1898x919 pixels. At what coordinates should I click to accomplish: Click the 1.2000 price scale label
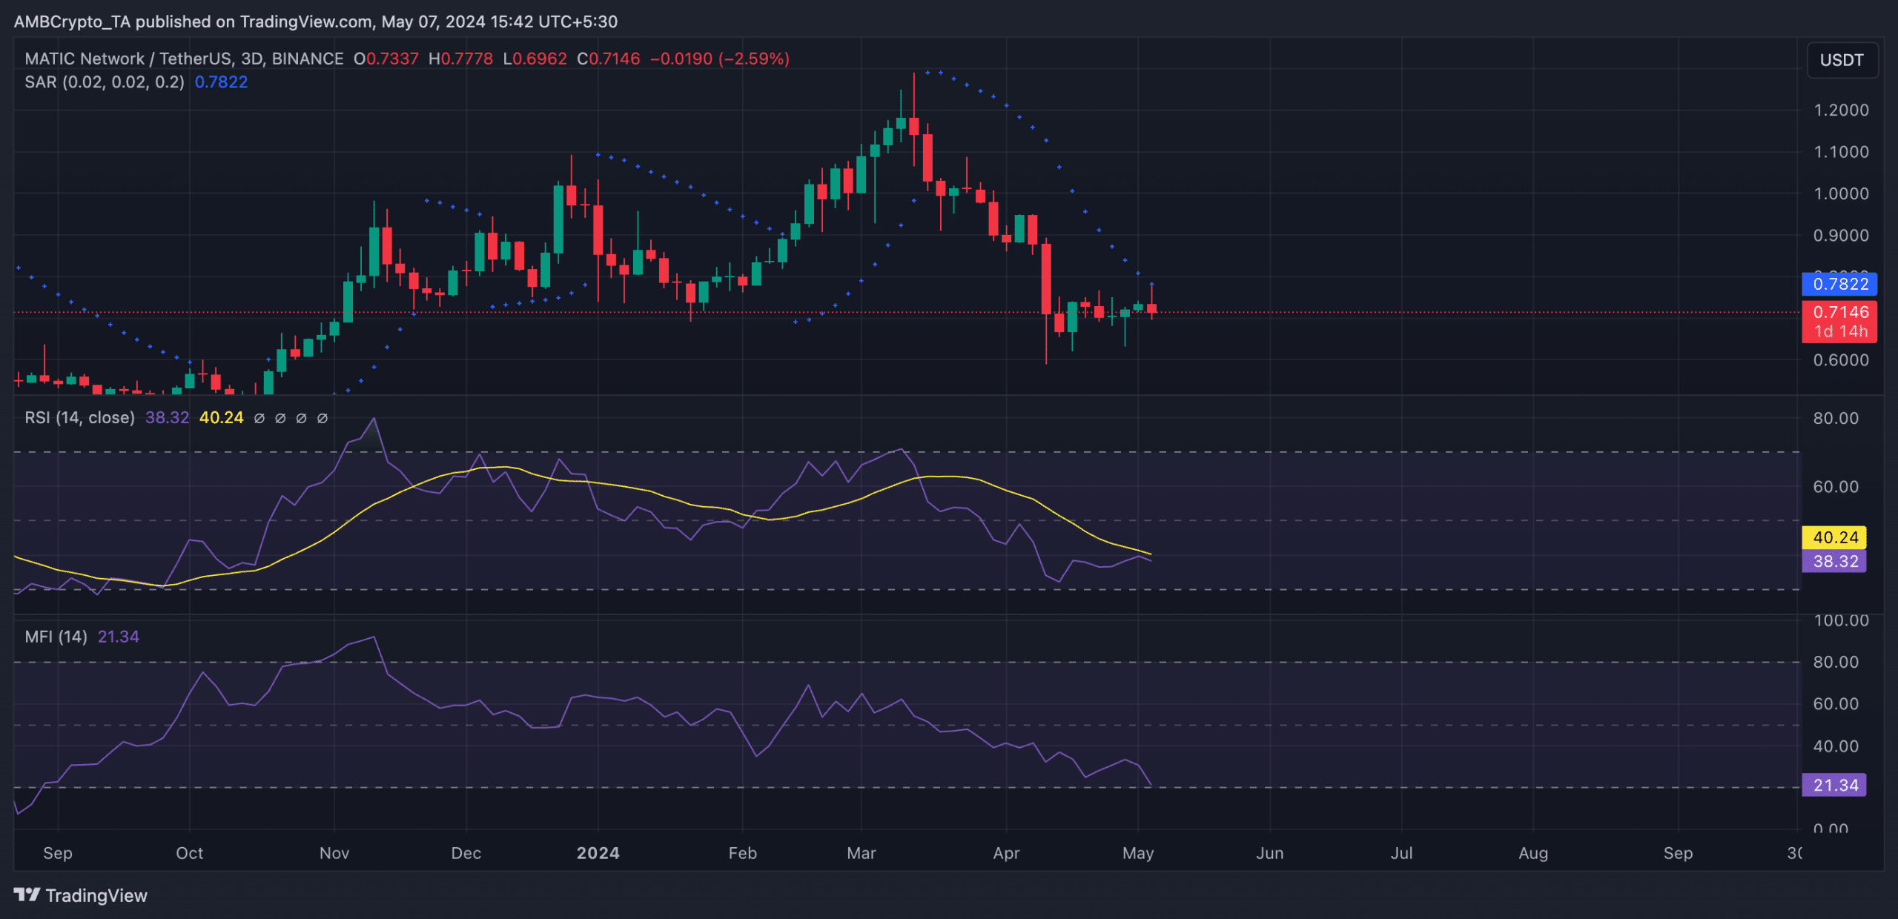(1841, 110)
